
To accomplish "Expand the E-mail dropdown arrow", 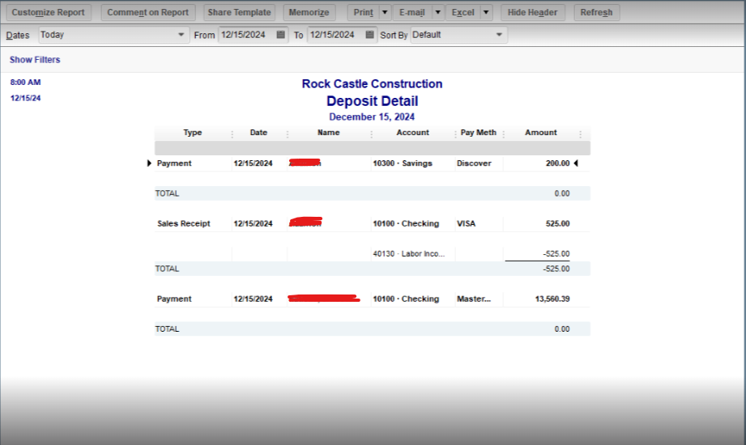I will point(437,13).
